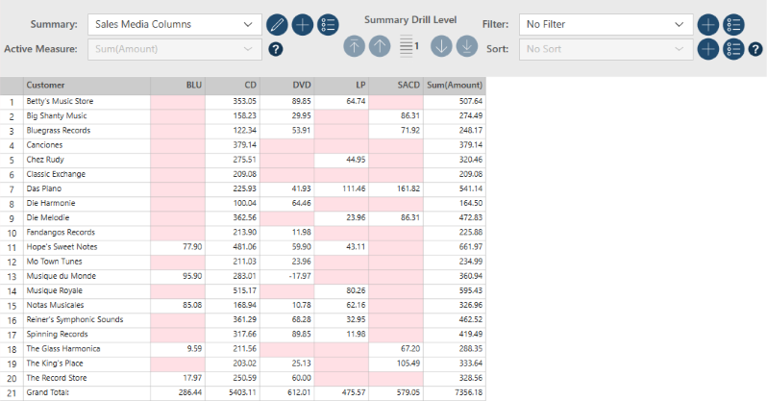The width and height of the screenshot is (767, 401).
Task: Add a new filter using plus icon
Action: click(708, 24)
